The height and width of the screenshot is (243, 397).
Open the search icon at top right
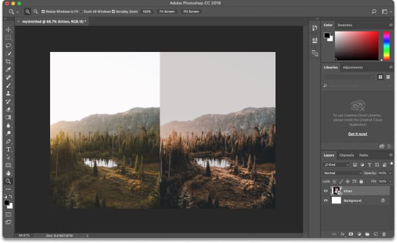pyautogui.click(x=374, y=11)
